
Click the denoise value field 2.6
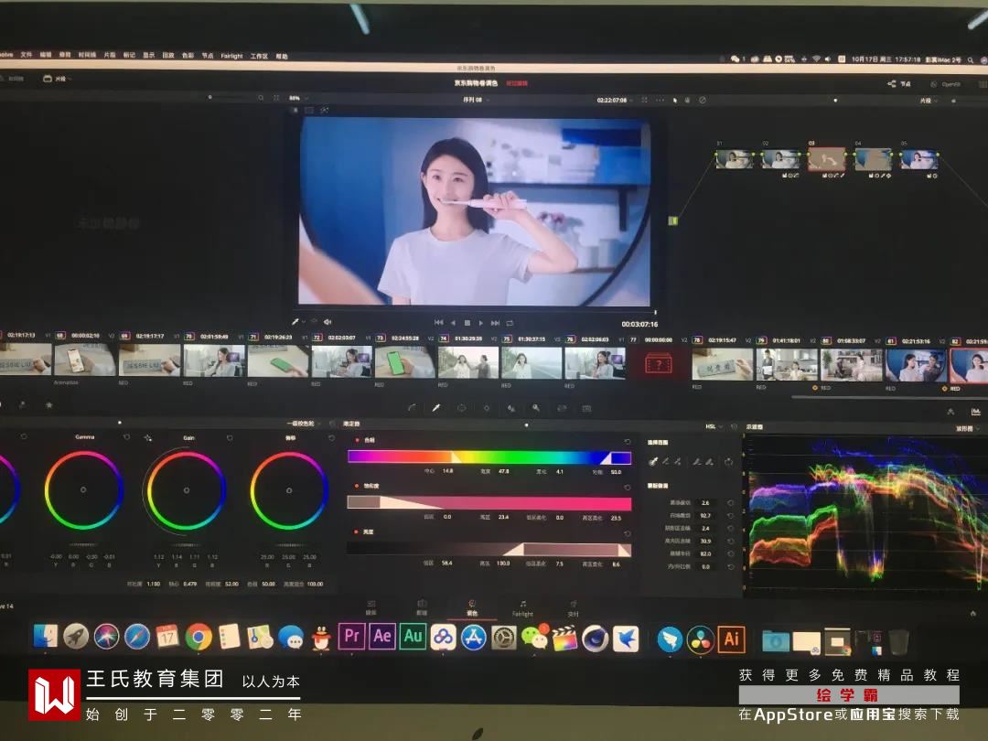click(705, 503)
